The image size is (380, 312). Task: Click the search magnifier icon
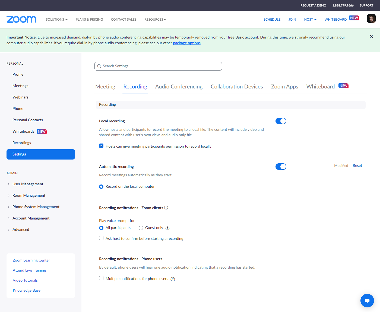click(x=99, y=66)
